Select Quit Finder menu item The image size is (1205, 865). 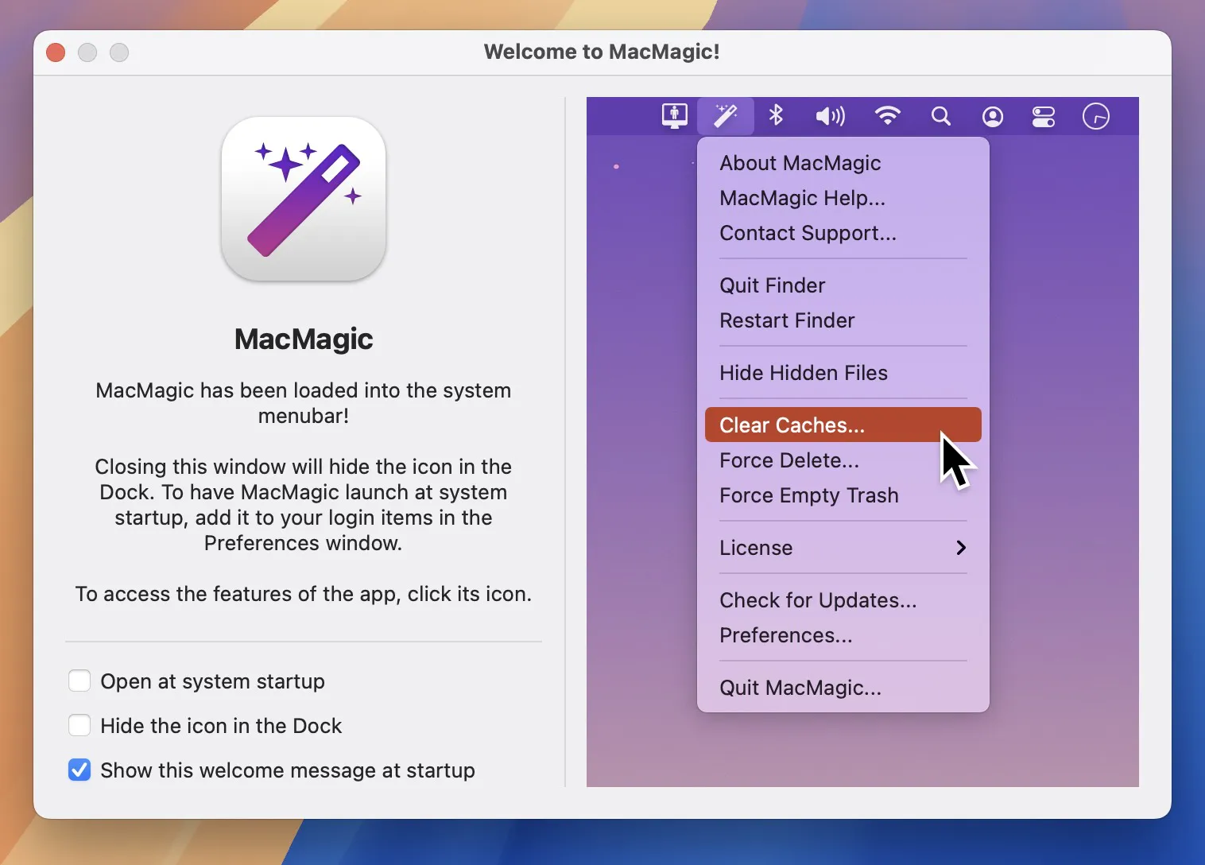(843, 285)
